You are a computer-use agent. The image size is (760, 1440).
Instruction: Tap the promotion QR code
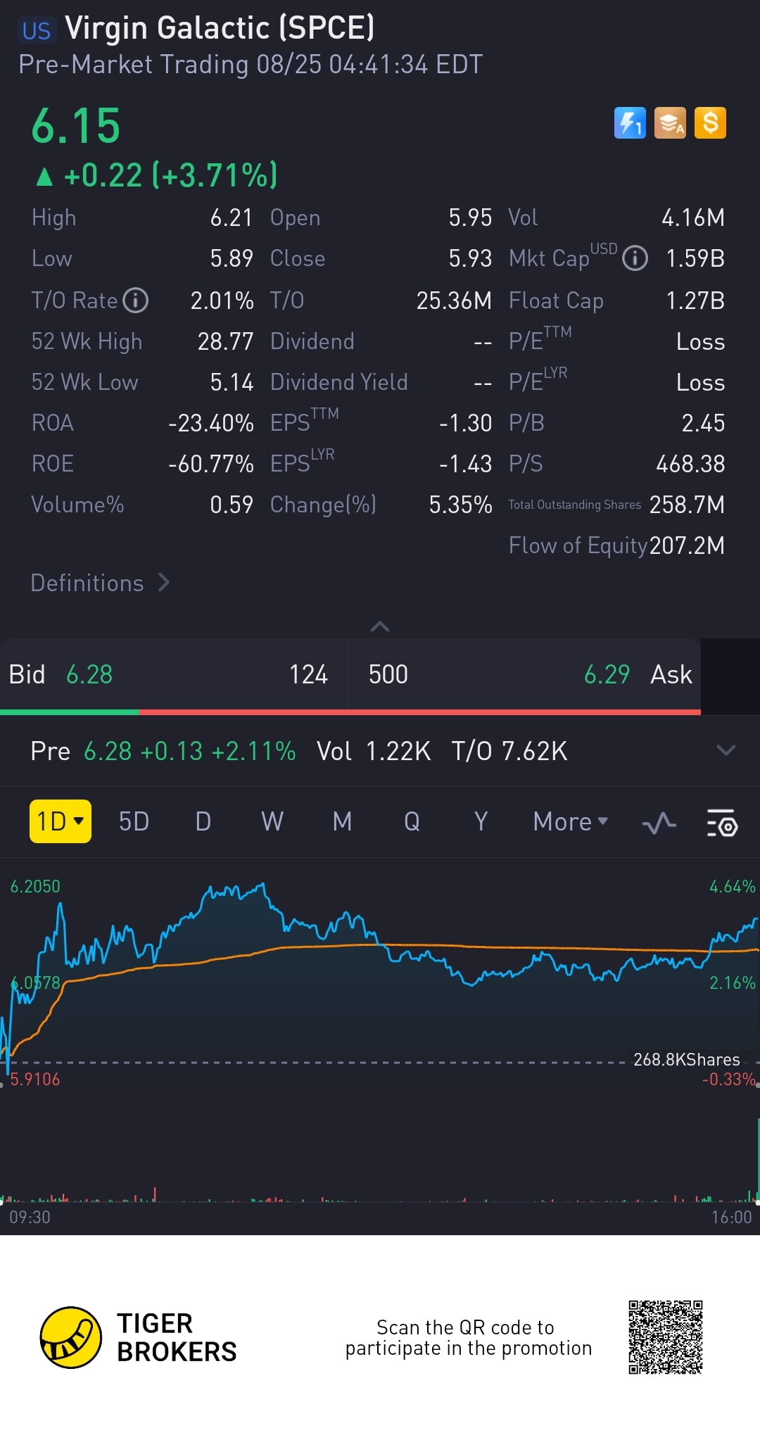pos(666,1337)
